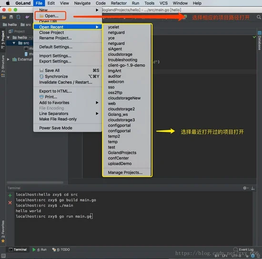Click the project panel horizontal scrollbar
Screen dimensions: 262x259
[35, 183]
